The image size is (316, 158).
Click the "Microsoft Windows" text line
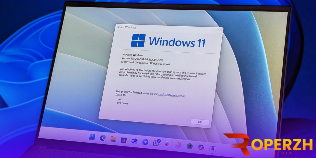click(133, 55)
